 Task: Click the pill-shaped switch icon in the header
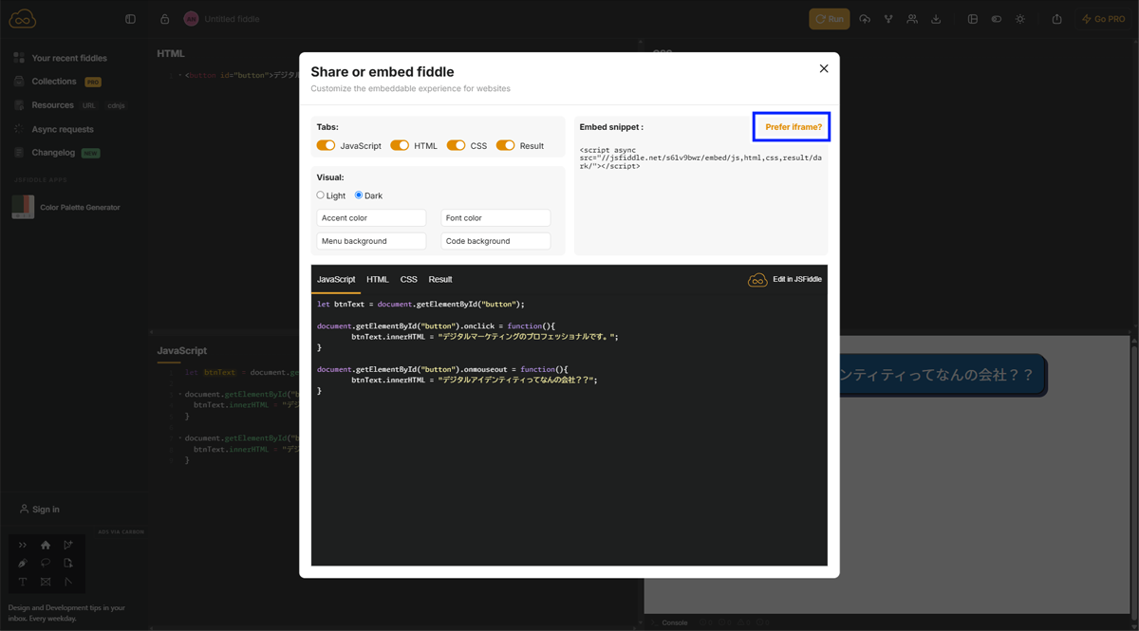tap(997, 19)
